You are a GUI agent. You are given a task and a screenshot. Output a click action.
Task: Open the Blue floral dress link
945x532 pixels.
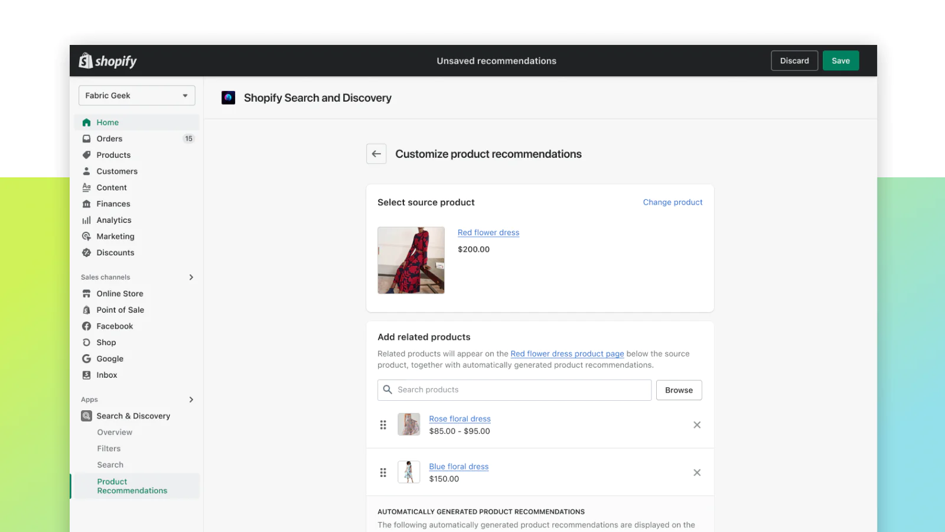coord(459,466)
